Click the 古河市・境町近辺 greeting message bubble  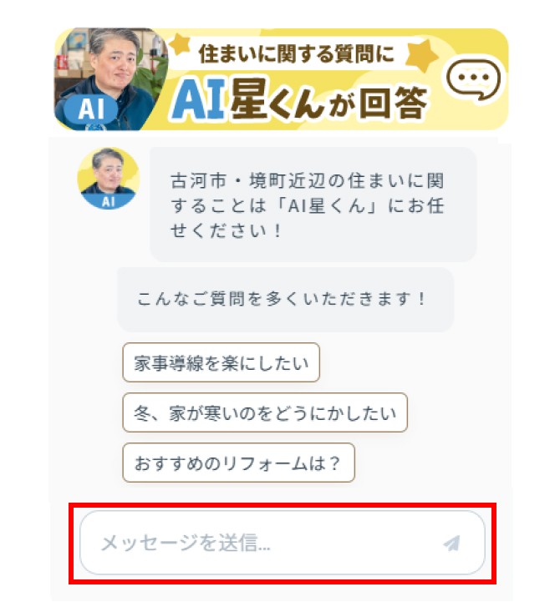pos(313,205)
